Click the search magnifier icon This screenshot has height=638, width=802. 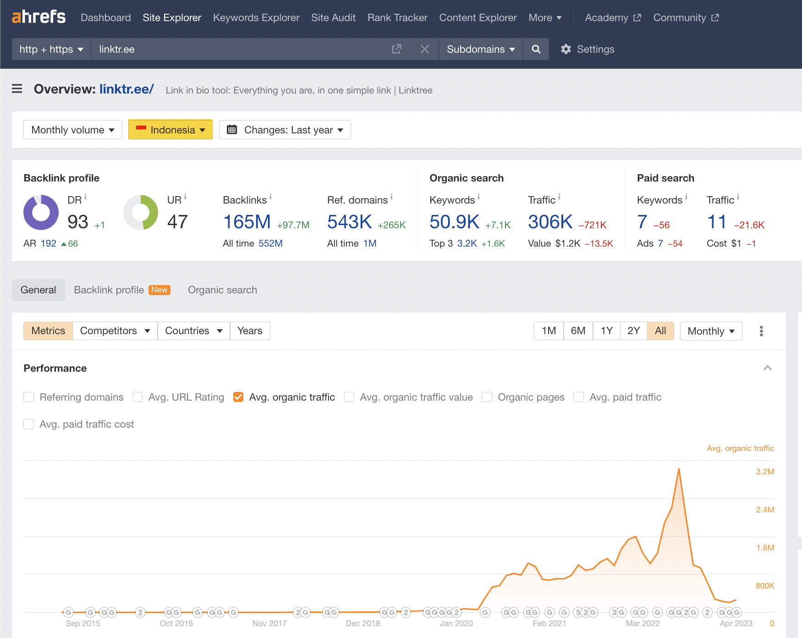536,49
